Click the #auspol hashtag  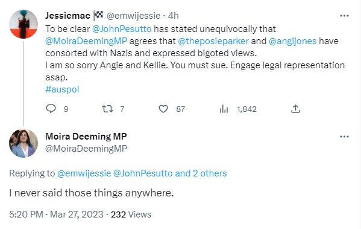point(62,89)
